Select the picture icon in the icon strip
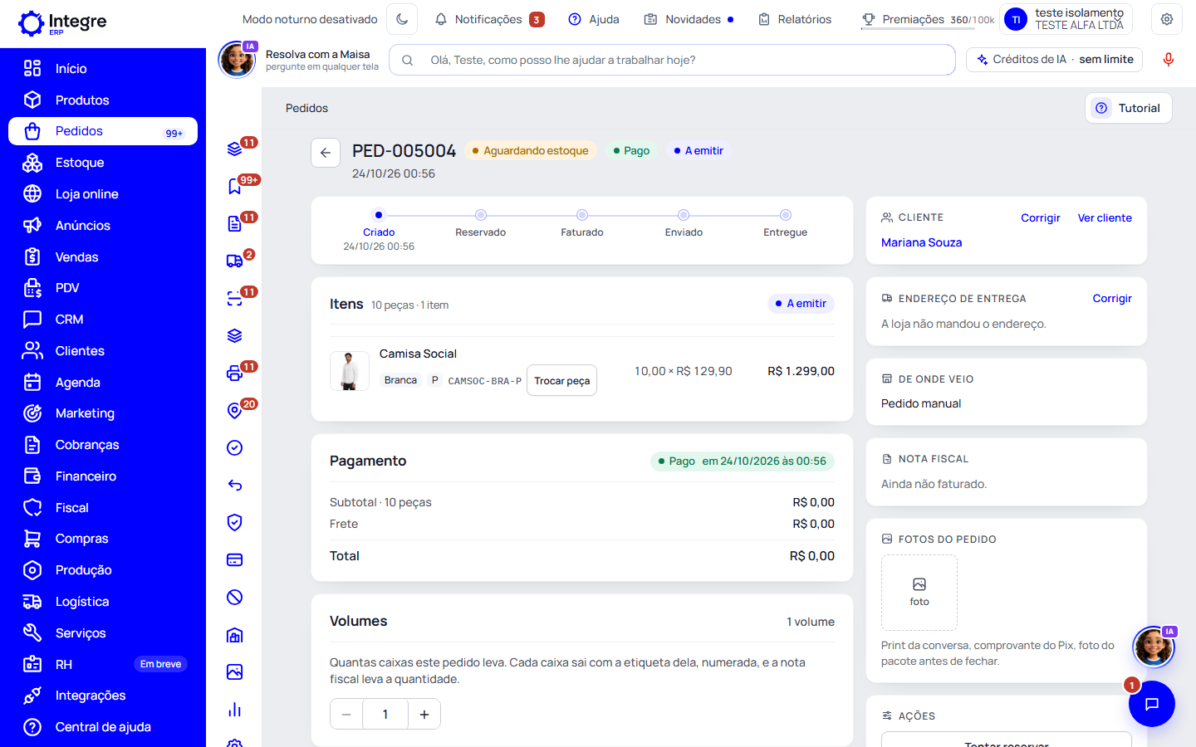This screenshot has height=747, width=1196. (235, 672)
